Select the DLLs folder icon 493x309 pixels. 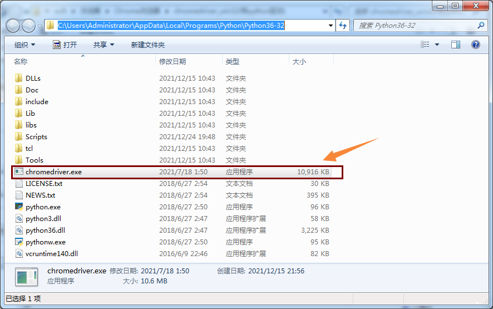(x=19, y=78)
